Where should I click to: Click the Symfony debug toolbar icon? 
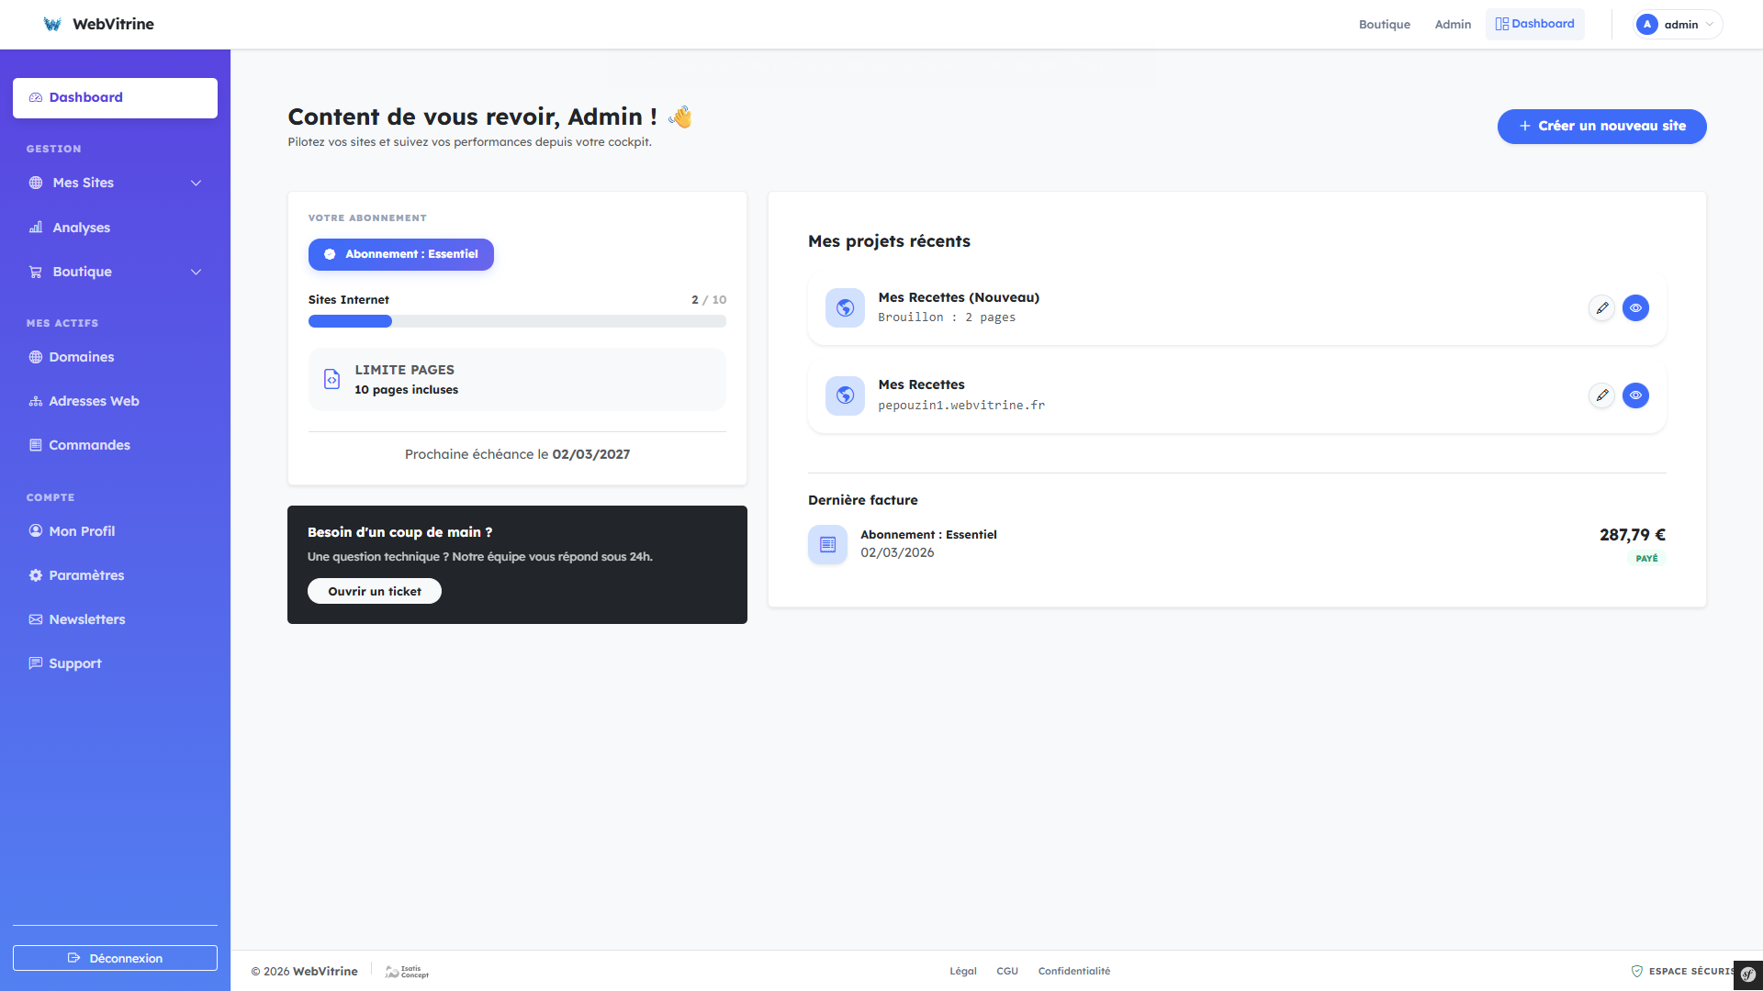(1747, 974)
